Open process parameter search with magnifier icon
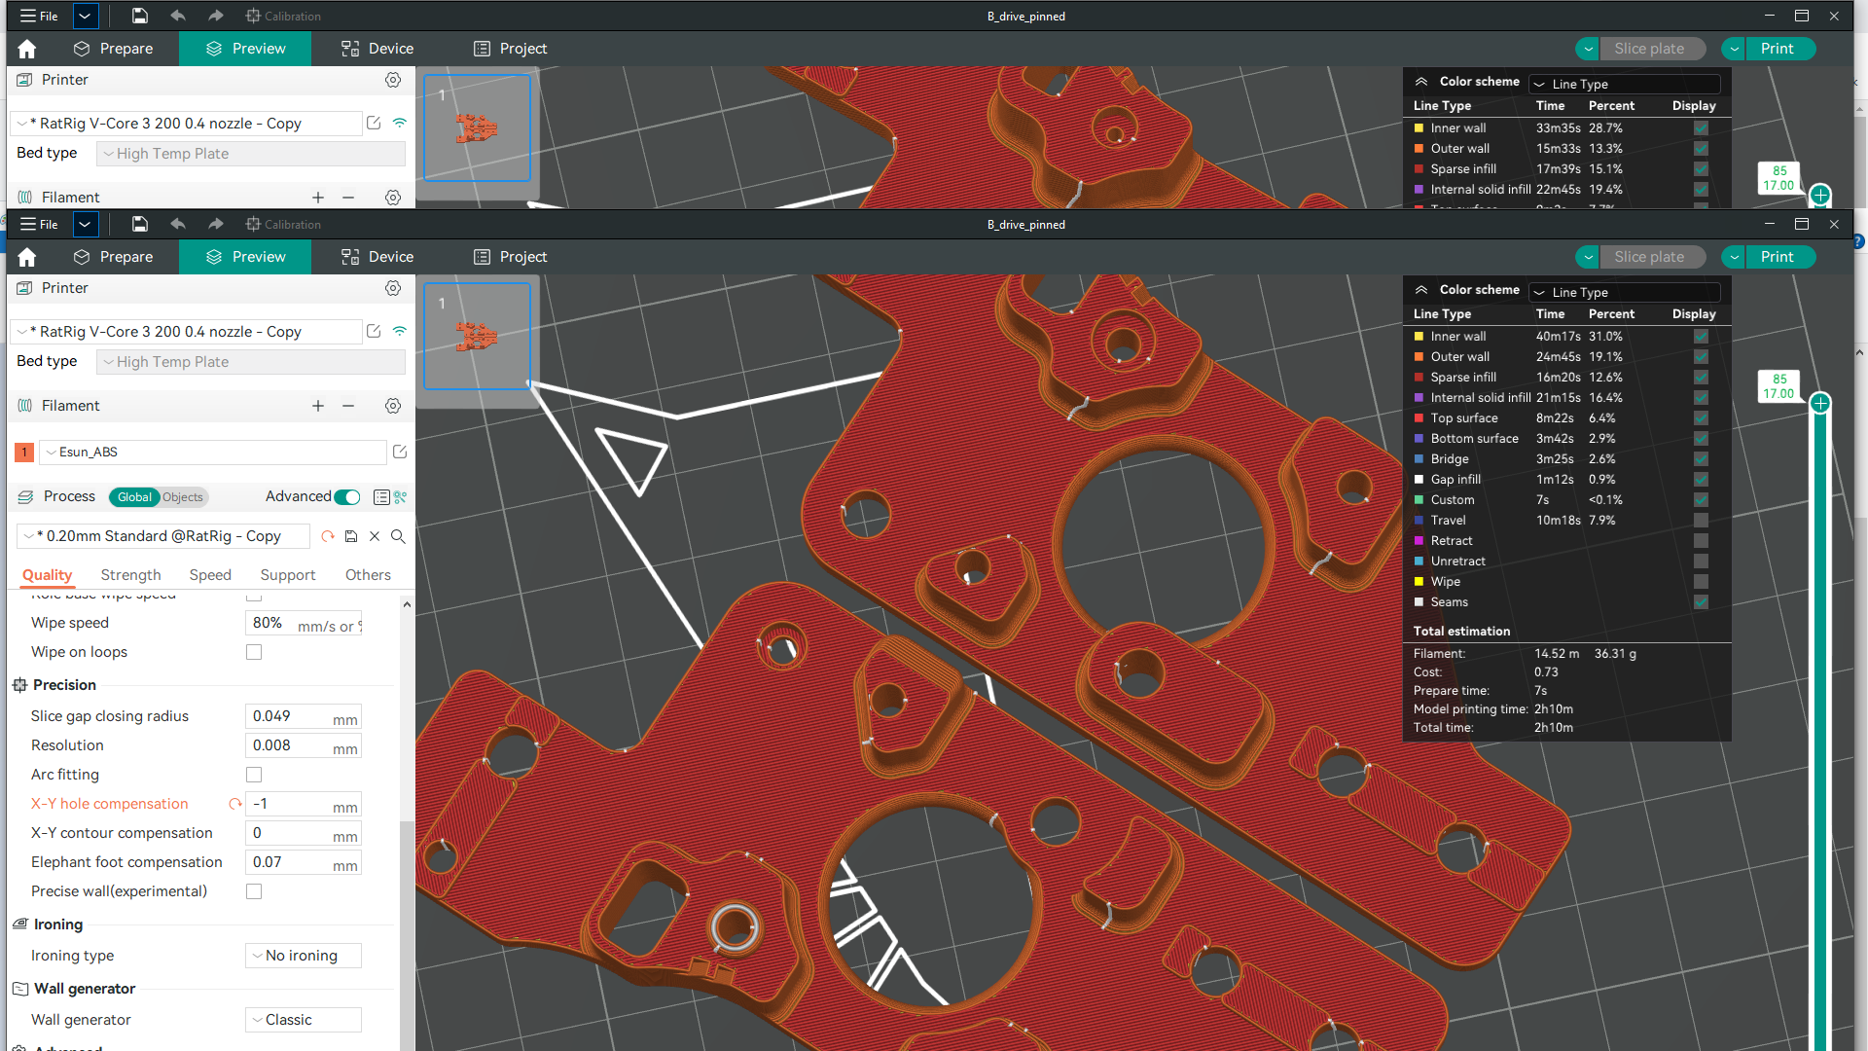1868x1051 pixels. [398, 536]
